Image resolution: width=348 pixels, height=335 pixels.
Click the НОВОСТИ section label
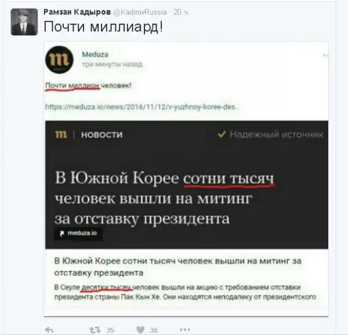102,135
